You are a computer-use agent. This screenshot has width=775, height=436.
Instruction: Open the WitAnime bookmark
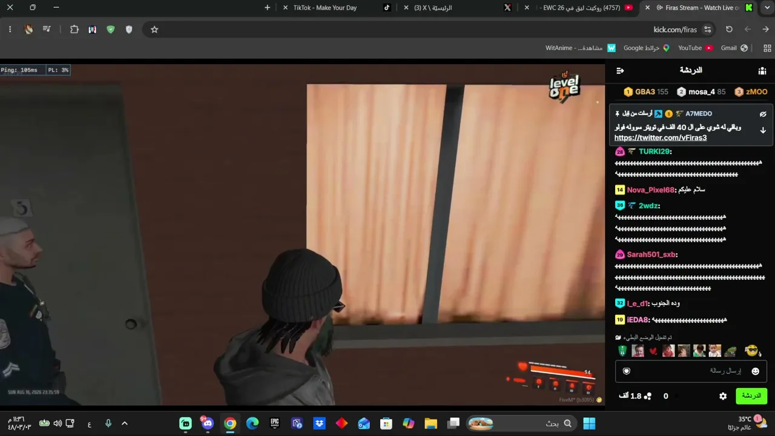coord(581,48)
